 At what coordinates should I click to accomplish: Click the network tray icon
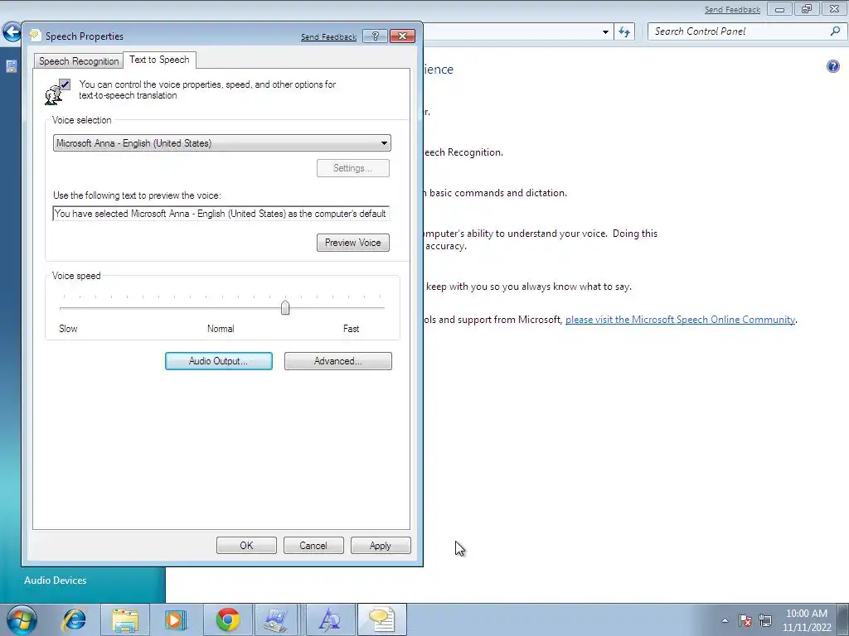765,620
